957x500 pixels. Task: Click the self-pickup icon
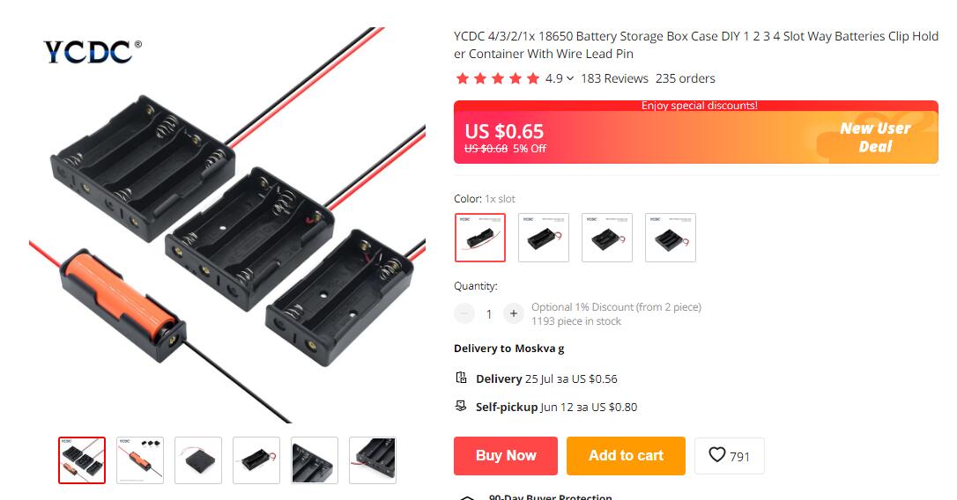[x=461, y=406]
